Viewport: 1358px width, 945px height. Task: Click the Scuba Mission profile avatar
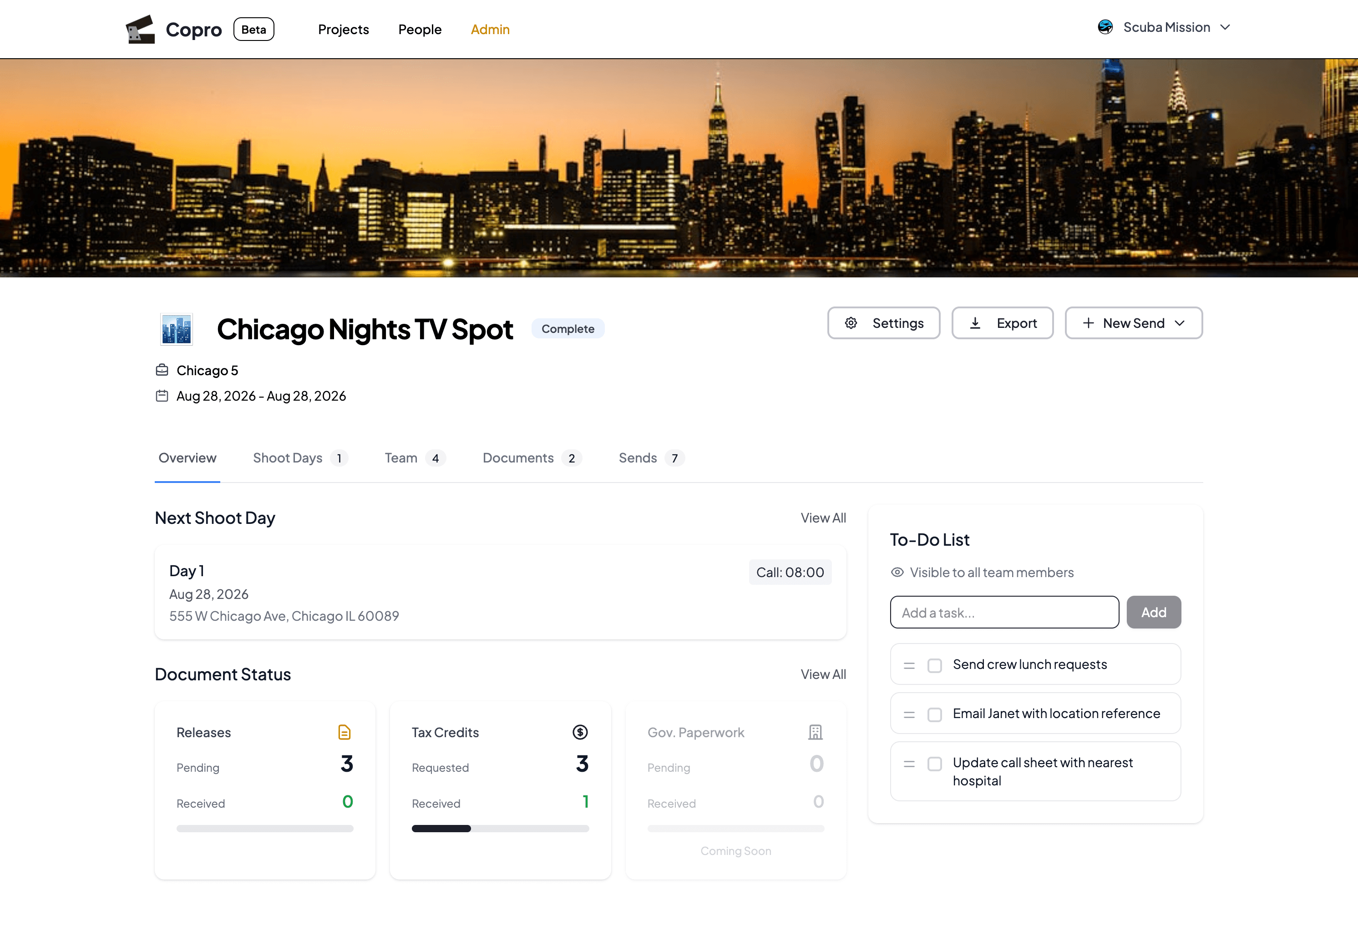point(1105,26)
